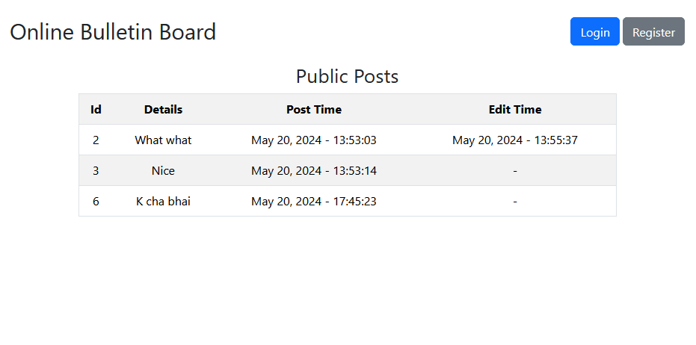
Task: Click the "What what" post details
Action: coord(163,140)
